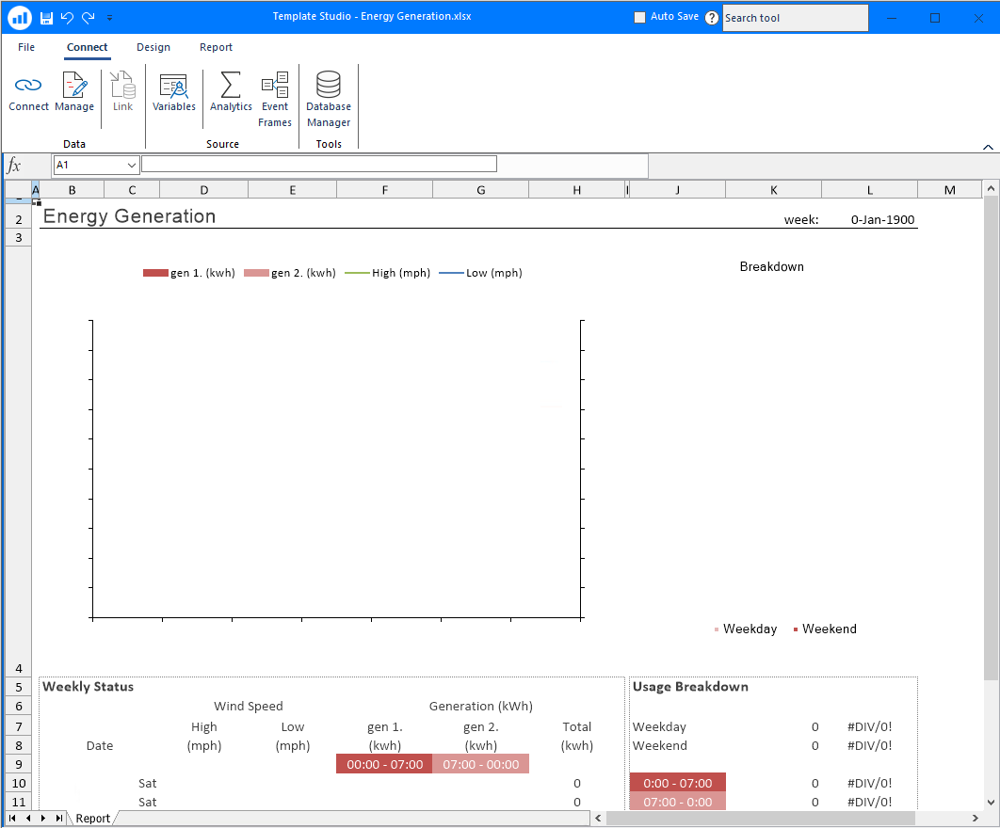This screenshot has height=828, width=1000.
Task: Go to the previous sheet tab
Action: coord(28,818)
